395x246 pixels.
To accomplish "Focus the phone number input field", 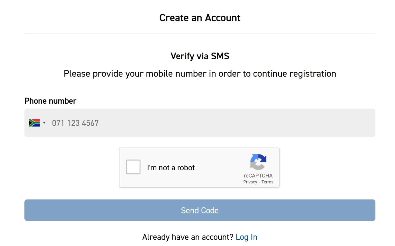I will coord(200,123).
